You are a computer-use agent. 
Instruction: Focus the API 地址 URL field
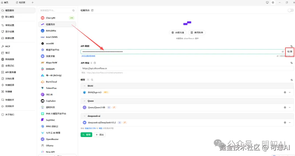point(187,68)
